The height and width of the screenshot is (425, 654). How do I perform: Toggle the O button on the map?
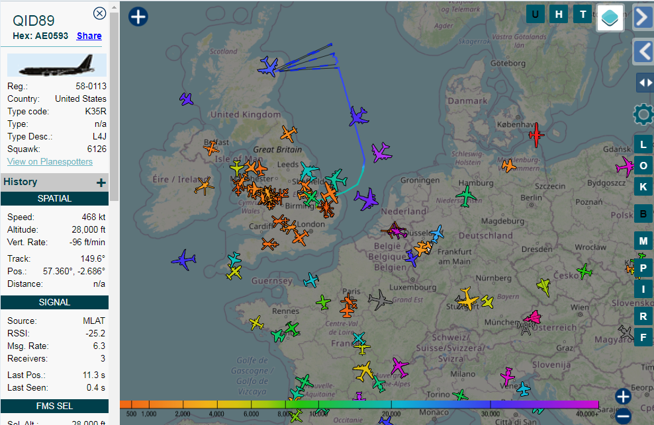click(x=643, y=165)
